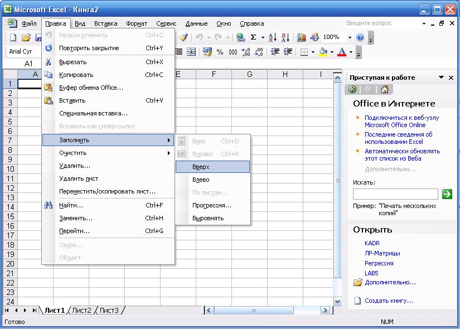Apply the red Font Color A
The height and width of the screenshot is (329, 460).
tap(342, 52)
